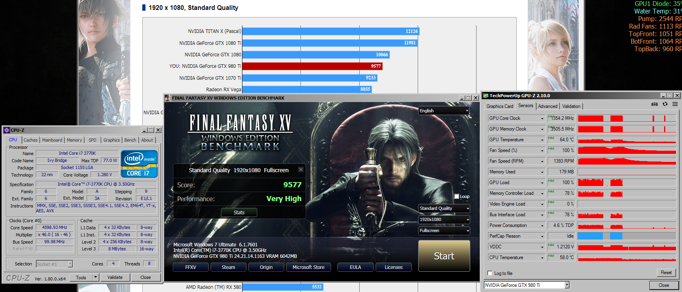Screen dimensions: 682x292
Task: Click the AMD Radeon RX 580 chart label
Action: click(x=213, y=287)
